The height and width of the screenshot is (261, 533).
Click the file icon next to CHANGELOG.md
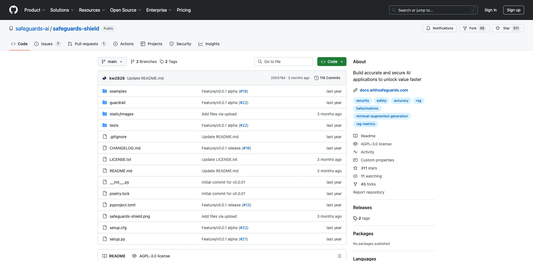[x=105, y=148]
